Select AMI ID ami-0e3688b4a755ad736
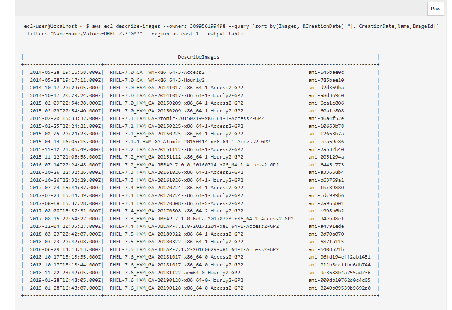Image resolution: width=452 pixels, height=310 pixels. pyautogui.click(x=339, y=273)
